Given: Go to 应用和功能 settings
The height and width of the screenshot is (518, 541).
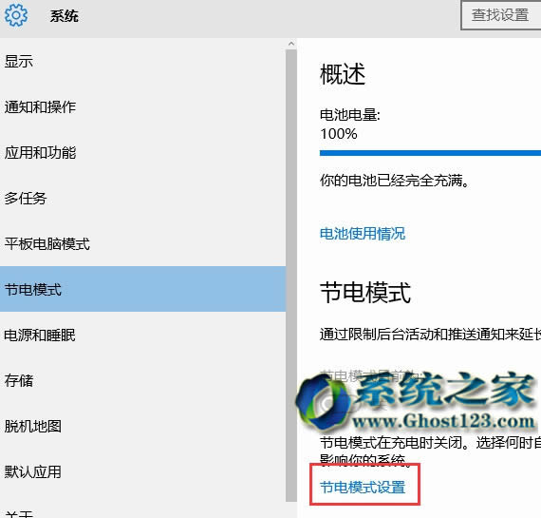Looking at the screenshot, I should point(142,153).
